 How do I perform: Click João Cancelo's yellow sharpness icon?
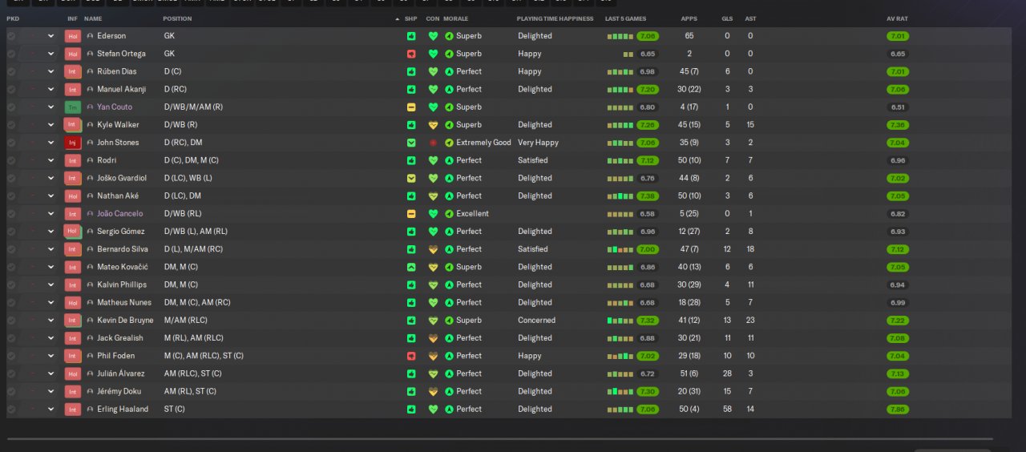[x=411, y=214]
